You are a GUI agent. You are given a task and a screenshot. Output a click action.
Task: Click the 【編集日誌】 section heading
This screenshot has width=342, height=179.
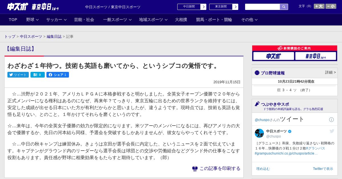pyautogui.click(x=21, y=49)
